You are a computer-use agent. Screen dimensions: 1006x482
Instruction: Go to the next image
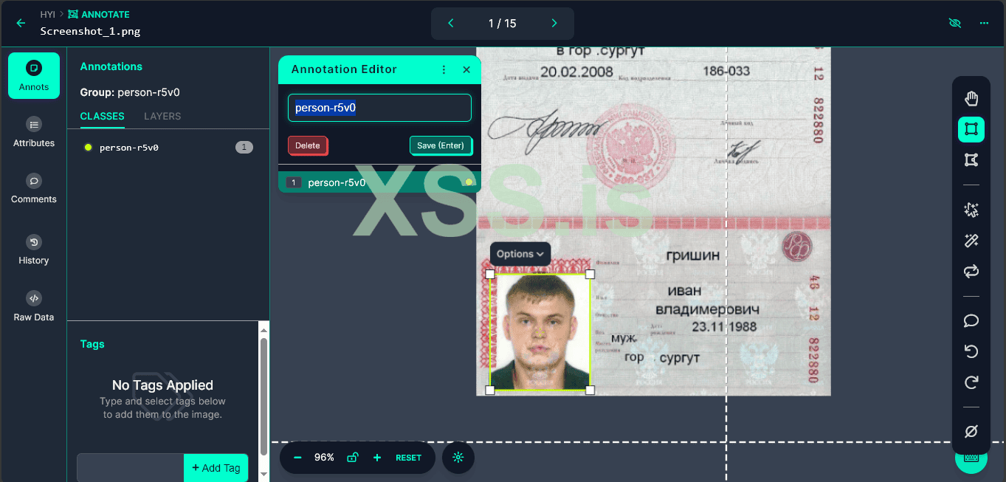point(554,24)
